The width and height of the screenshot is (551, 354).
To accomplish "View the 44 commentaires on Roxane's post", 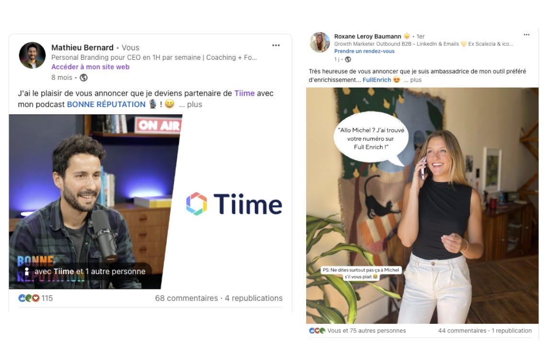I will point(462,331).
